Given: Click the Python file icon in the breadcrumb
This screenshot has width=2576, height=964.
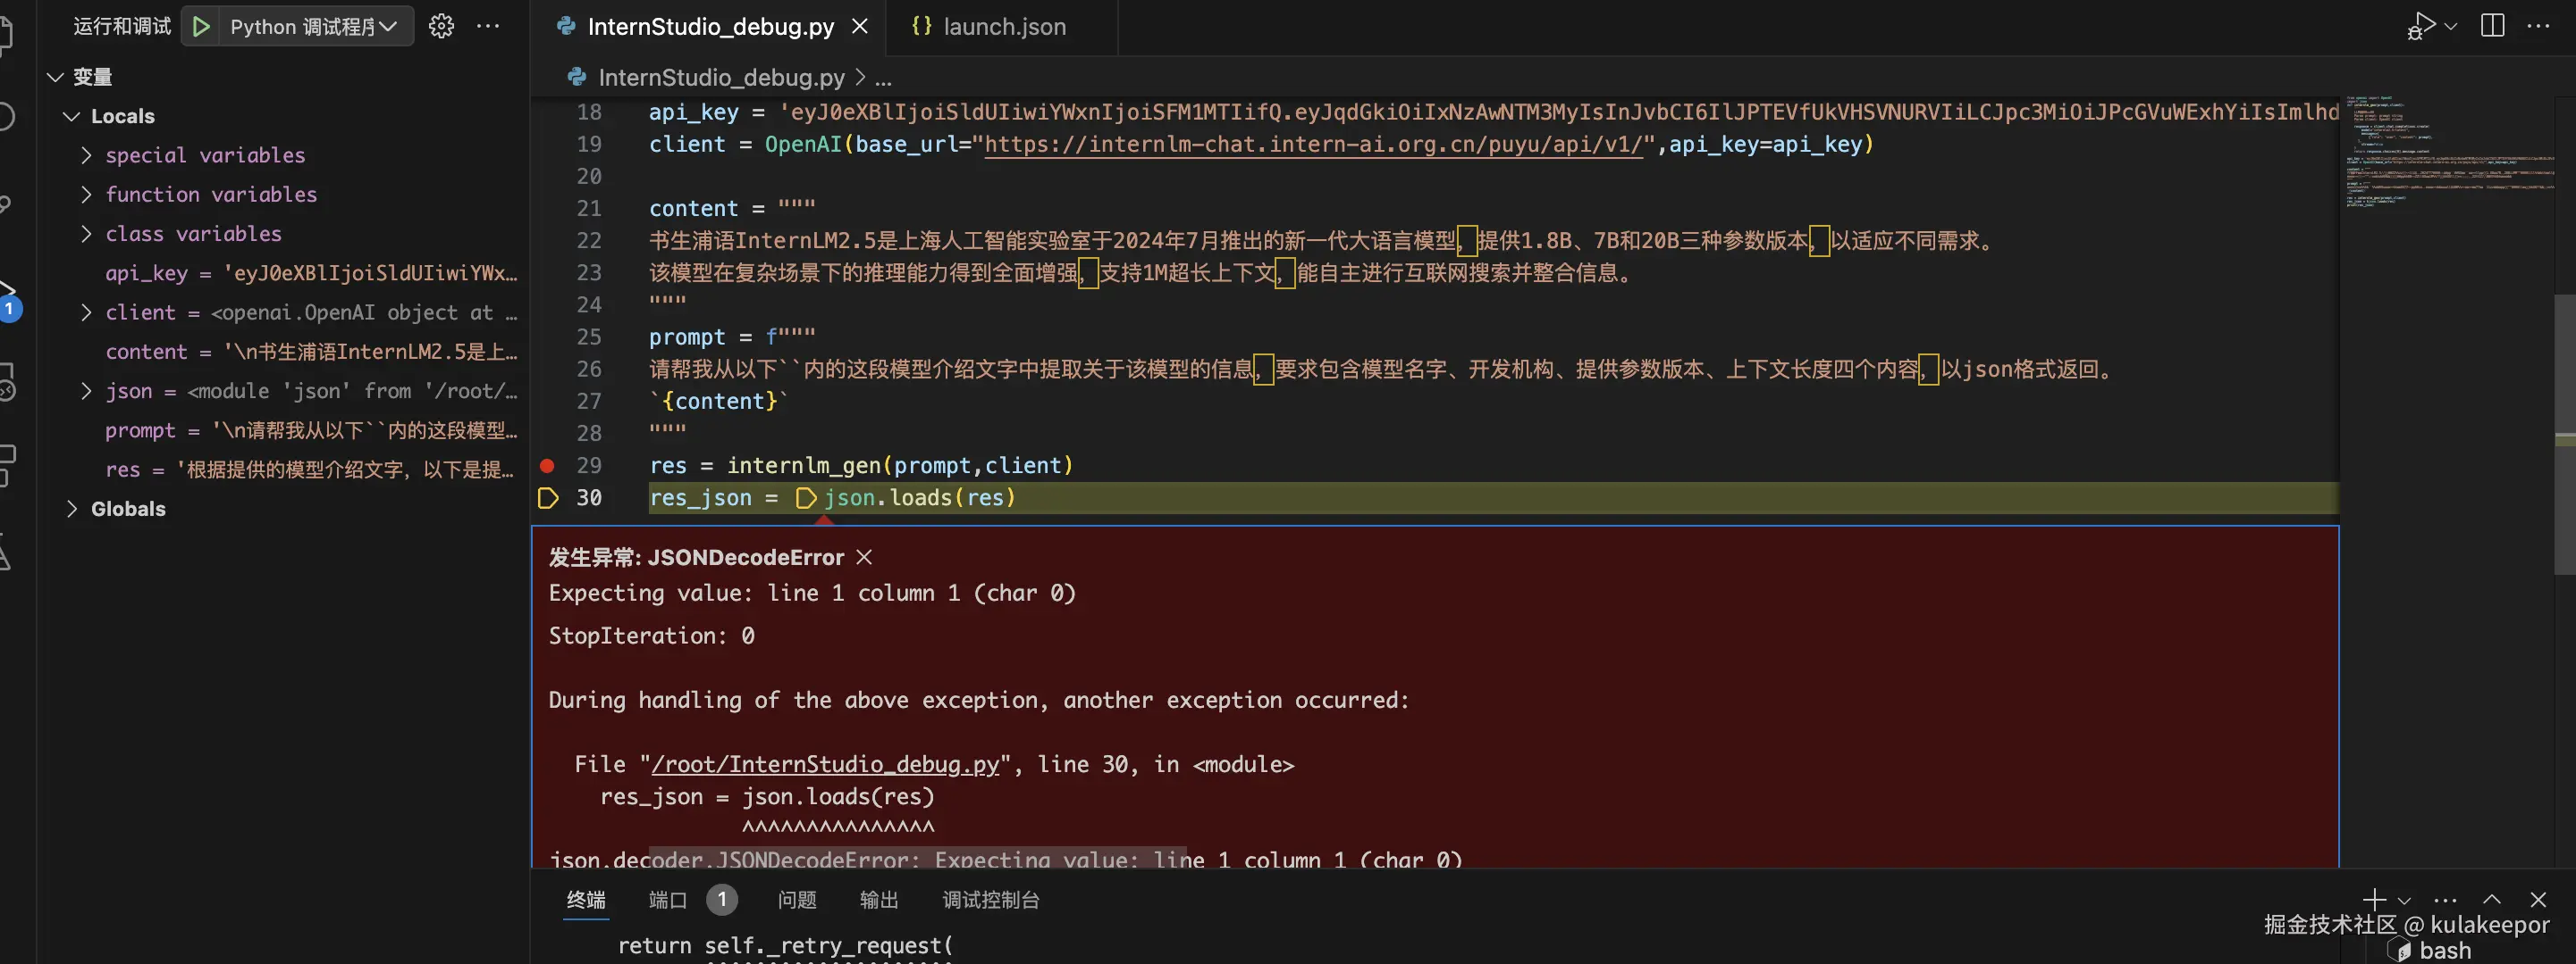Looking at the screenshot, I should click(x=575, y=77).
